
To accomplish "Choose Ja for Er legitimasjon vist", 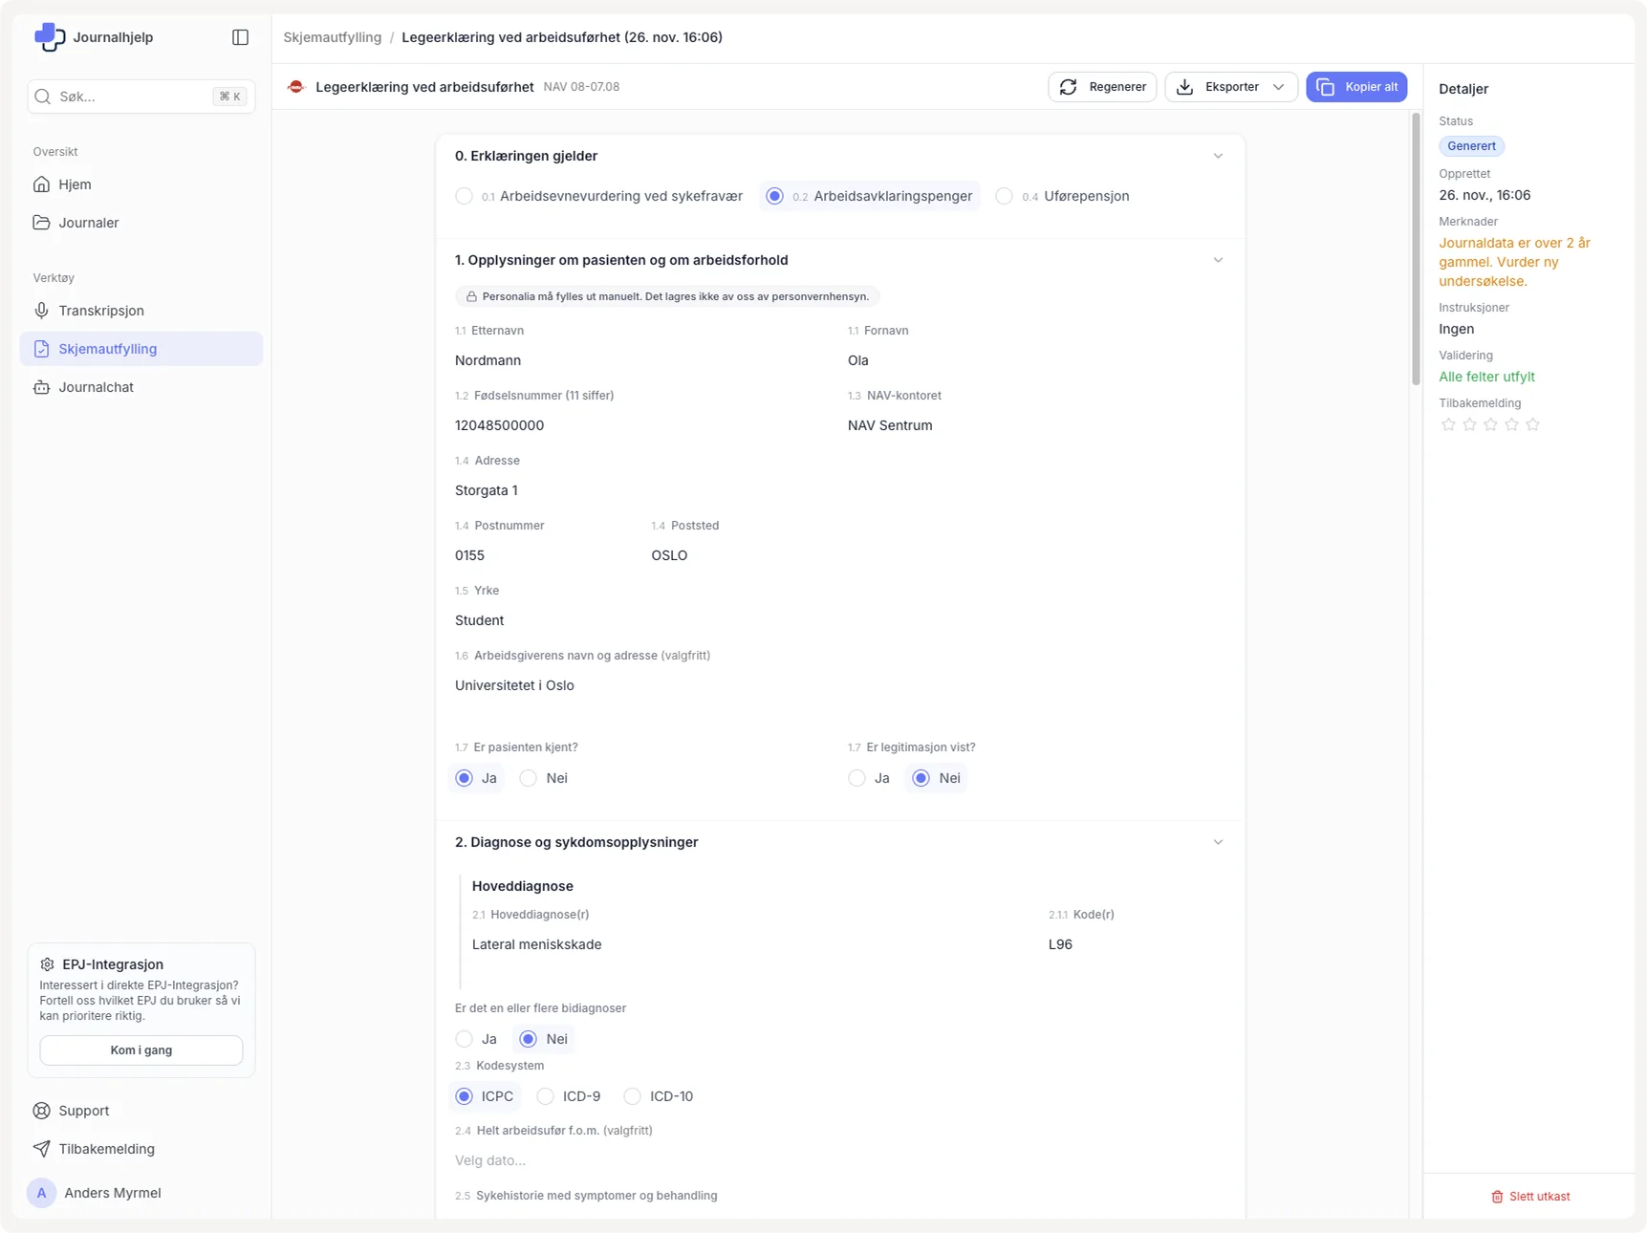I will [x=856, y=778].
